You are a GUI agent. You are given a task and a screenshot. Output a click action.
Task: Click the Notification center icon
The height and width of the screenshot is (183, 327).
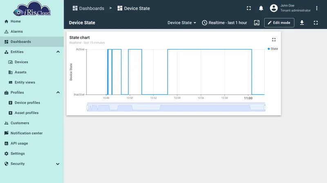pos(6,133)
